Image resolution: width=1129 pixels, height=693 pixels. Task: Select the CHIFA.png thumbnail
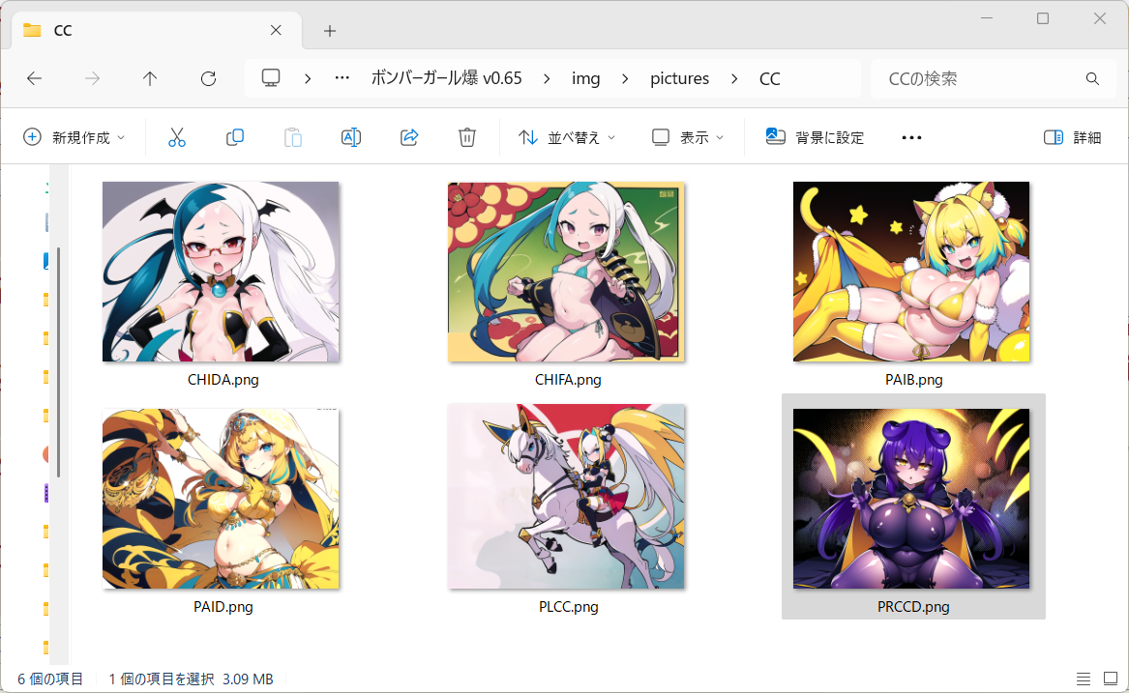[x=566, y=272]
